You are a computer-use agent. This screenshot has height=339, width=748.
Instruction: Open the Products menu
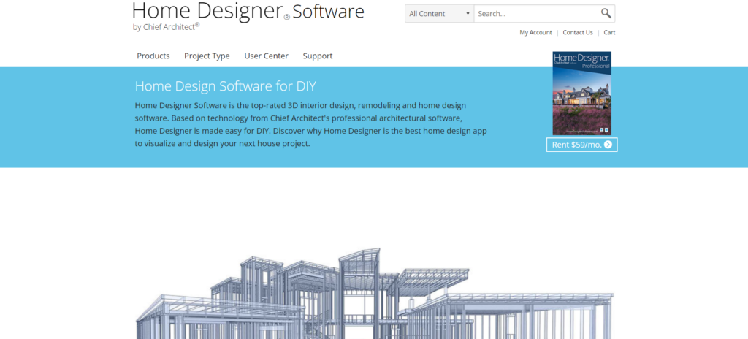click(153, 56)
